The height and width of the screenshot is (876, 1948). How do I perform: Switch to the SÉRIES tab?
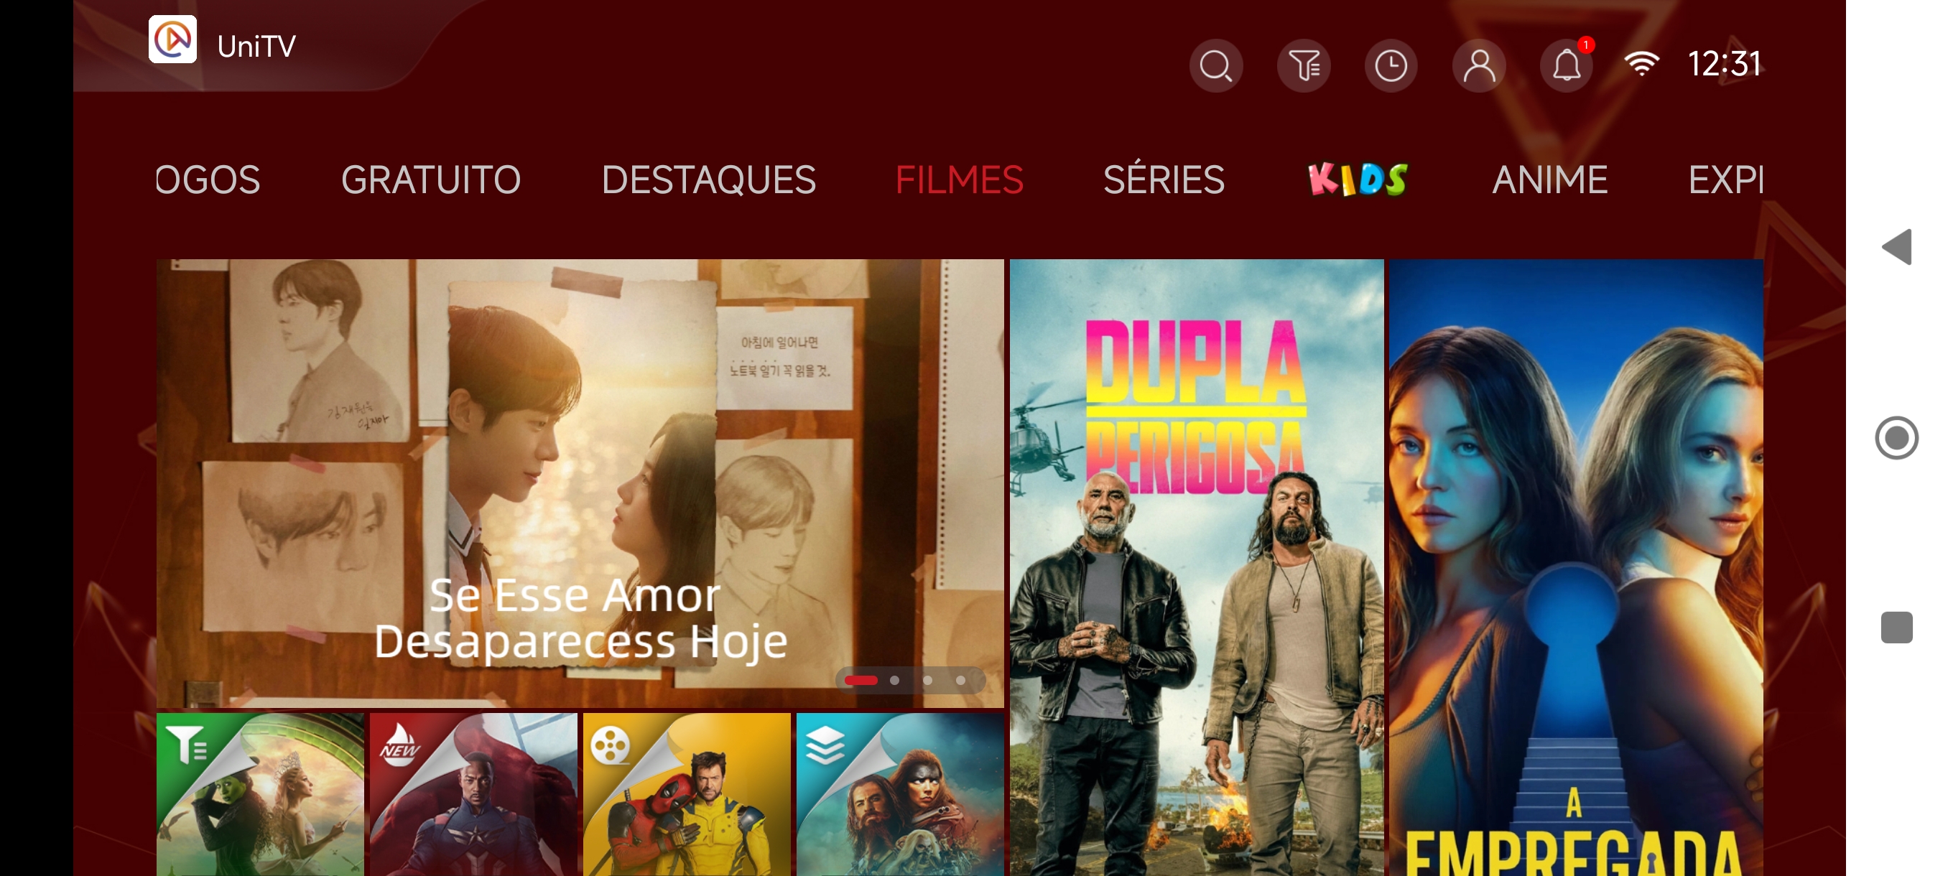pos(1164,180)
